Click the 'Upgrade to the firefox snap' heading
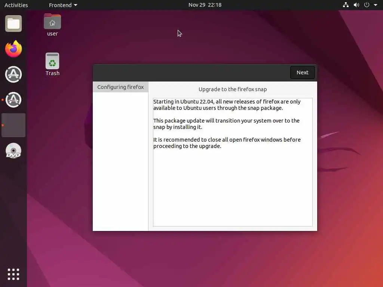Image resolution: width=383 pixels, height=287 pixels. point(233,89)
